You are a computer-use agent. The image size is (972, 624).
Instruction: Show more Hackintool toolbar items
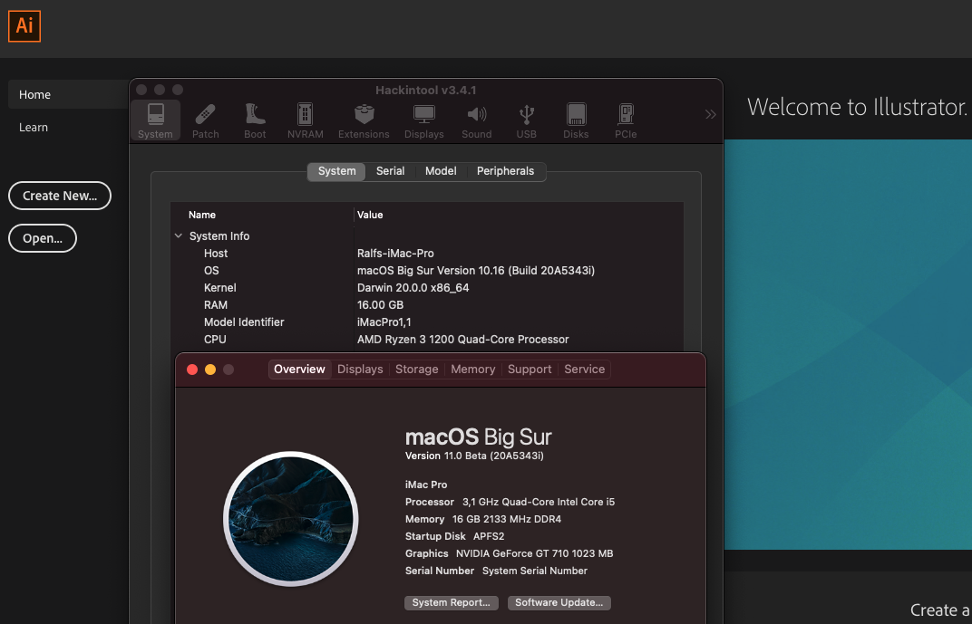[710, 114]
